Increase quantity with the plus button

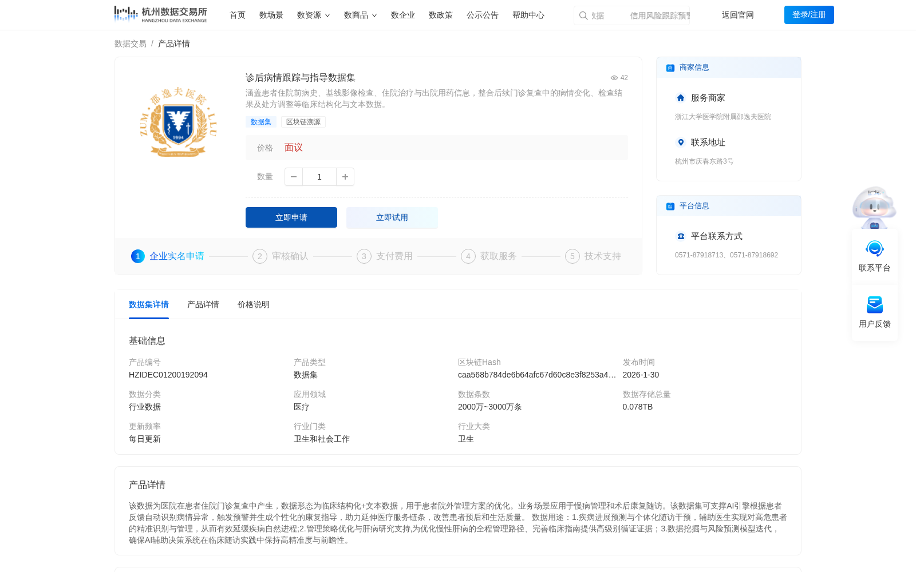[345, 177]
